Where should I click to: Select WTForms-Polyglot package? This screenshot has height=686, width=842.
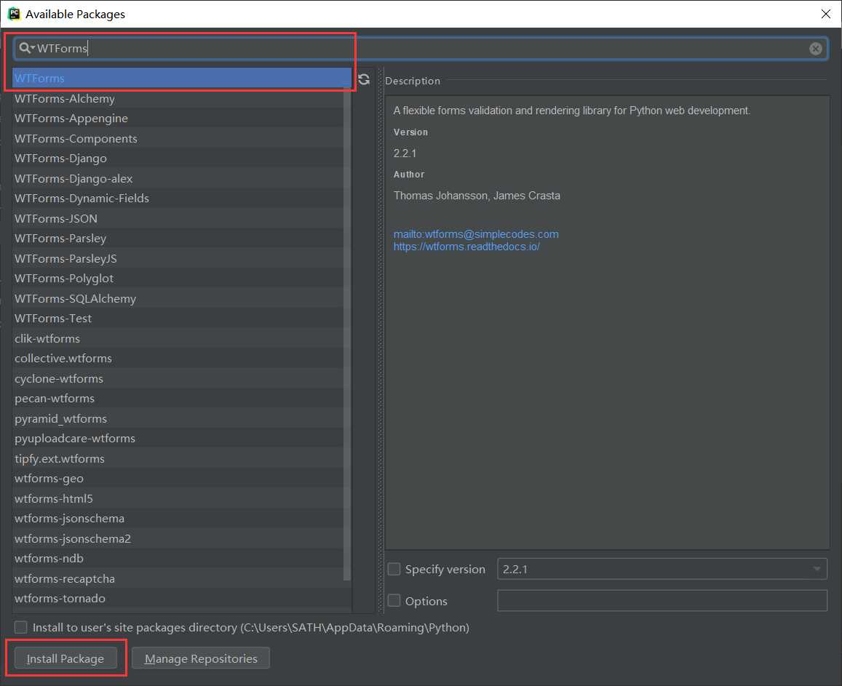(178, 278)
